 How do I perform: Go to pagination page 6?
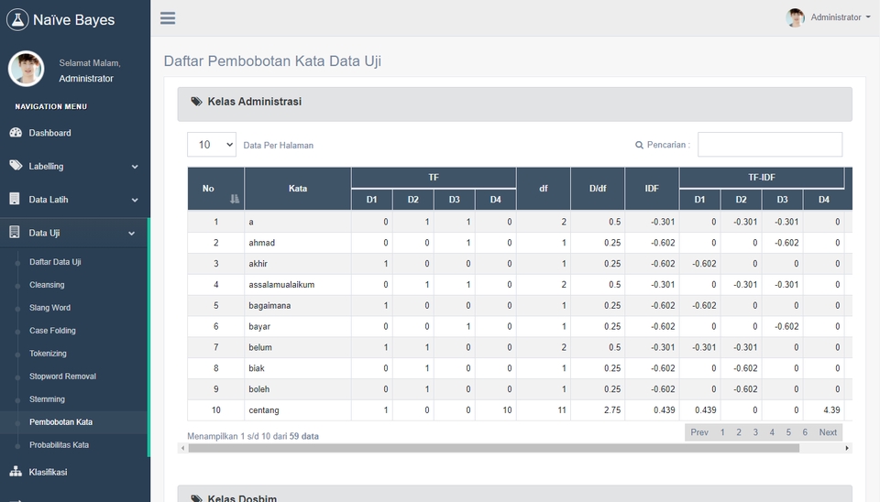[x=805, y=432]
